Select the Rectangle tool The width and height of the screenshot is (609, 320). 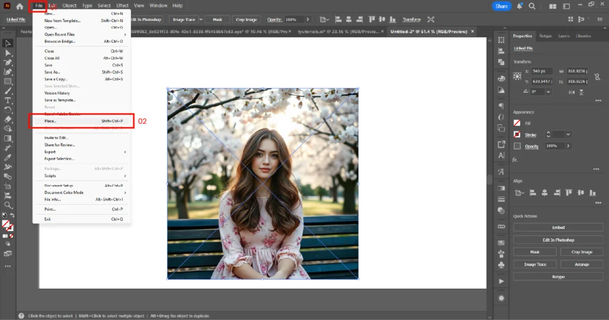point(8,81)
